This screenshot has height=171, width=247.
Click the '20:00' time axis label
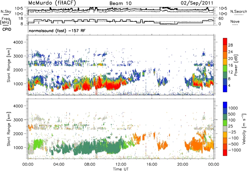(x=182, y=165)
